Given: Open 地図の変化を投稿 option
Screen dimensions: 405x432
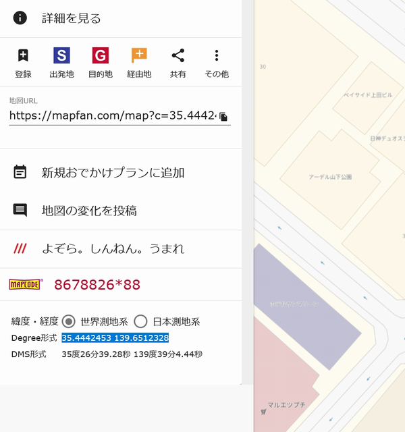Looking at the screenshot, I should pyautogui.click(x=89, y=211).
